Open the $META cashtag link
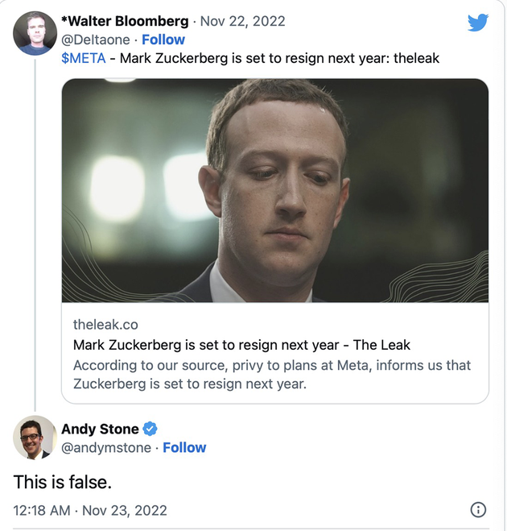Screen dimensions: 507x531 tap(83, 58)
